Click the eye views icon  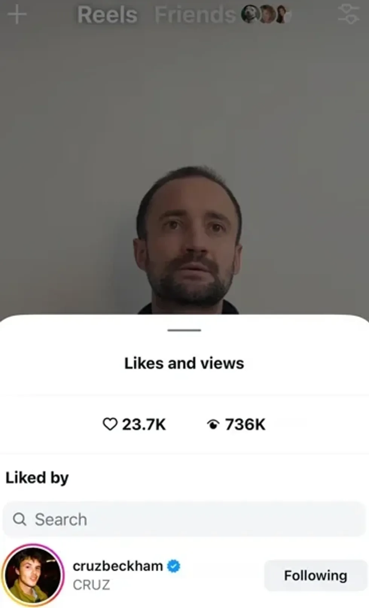tap(213, 424)
